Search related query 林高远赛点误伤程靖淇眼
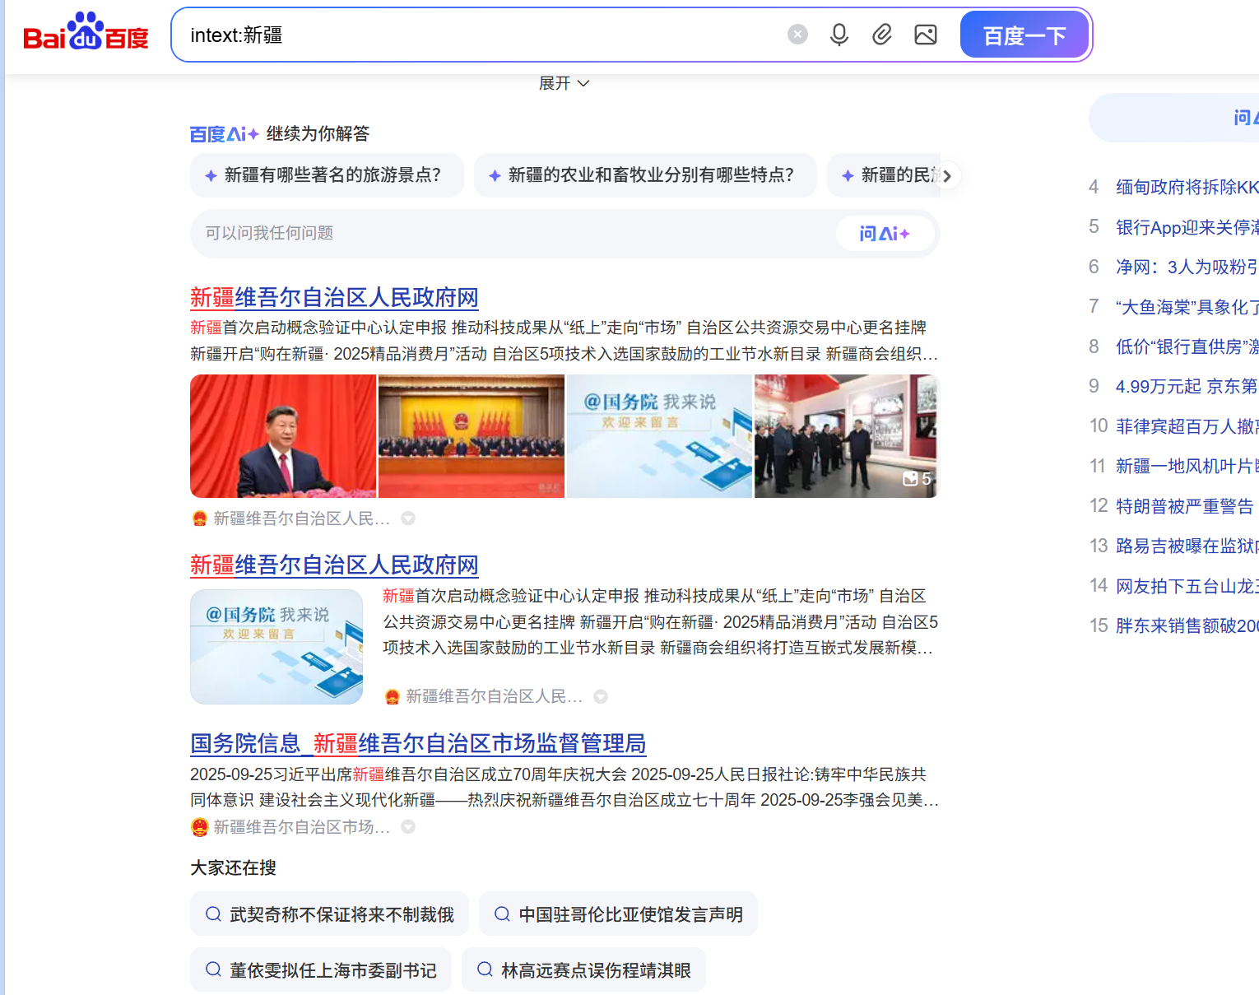 click(583, 970)
